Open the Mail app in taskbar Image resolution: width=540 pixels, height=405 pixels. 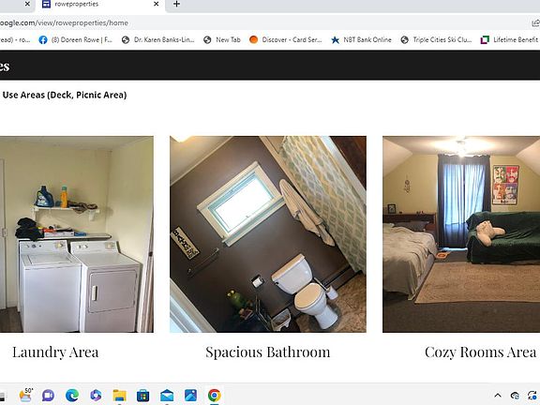coord(167,395)
